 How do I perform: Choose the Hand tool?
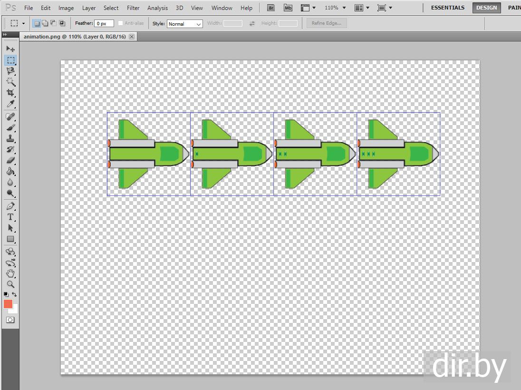click(x=10, y=273)
